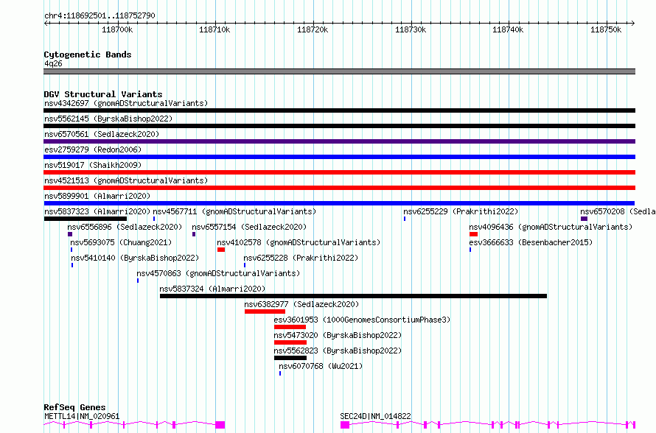This screenshot has height=433, width=656.
Task: Open esv3601953 1000Genomes variant label
Action: (362, 320)
